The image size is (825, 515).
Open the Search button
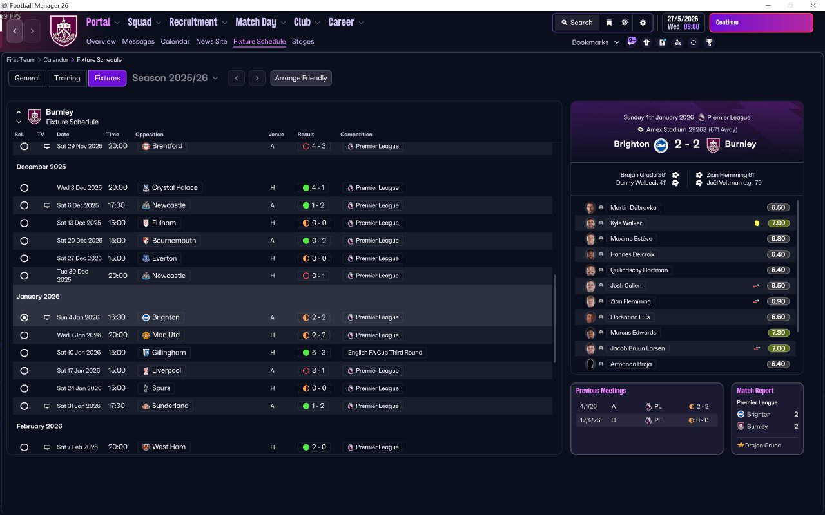point(577,23)
